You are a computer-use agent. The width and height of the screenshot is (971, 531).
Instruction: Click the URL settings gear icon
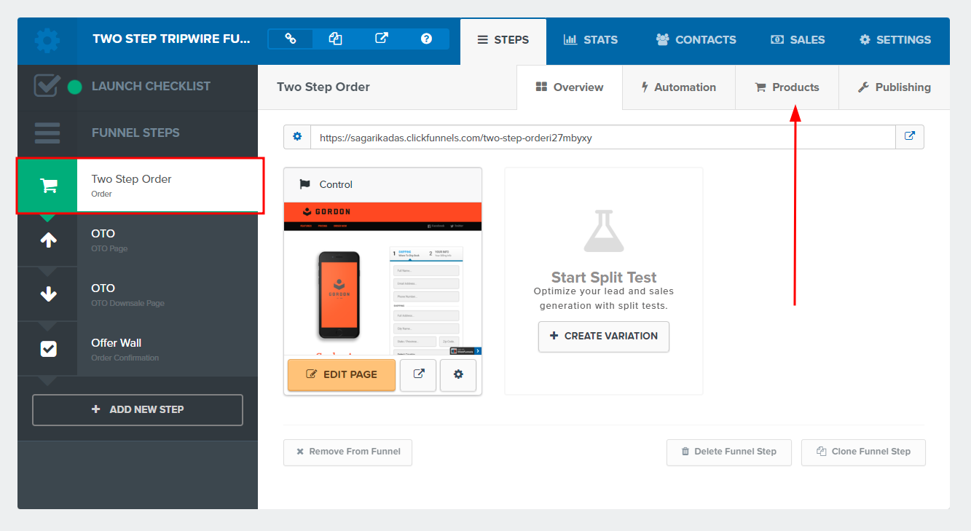[297, 136]
